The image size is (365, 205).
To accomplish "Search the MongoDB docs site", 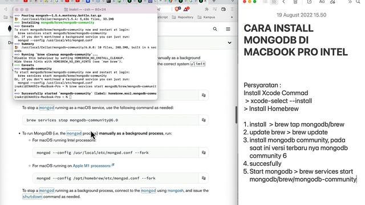I will coord(215,29).
